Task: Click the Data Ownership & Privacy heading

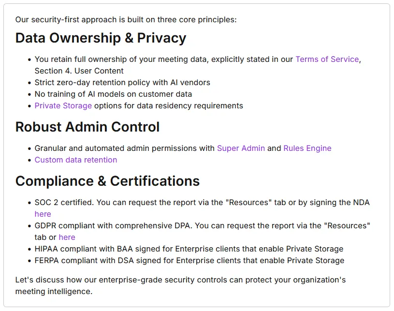Action: [101, 38]
